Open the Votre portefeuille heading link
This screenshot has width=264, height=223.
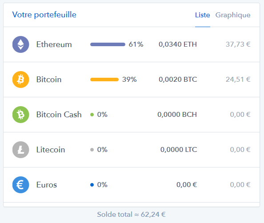44,15
